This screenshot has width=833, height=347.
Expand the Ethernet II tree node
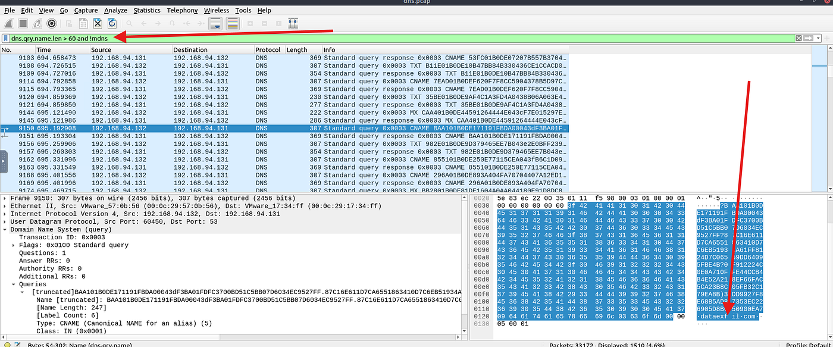pos(5,206)
